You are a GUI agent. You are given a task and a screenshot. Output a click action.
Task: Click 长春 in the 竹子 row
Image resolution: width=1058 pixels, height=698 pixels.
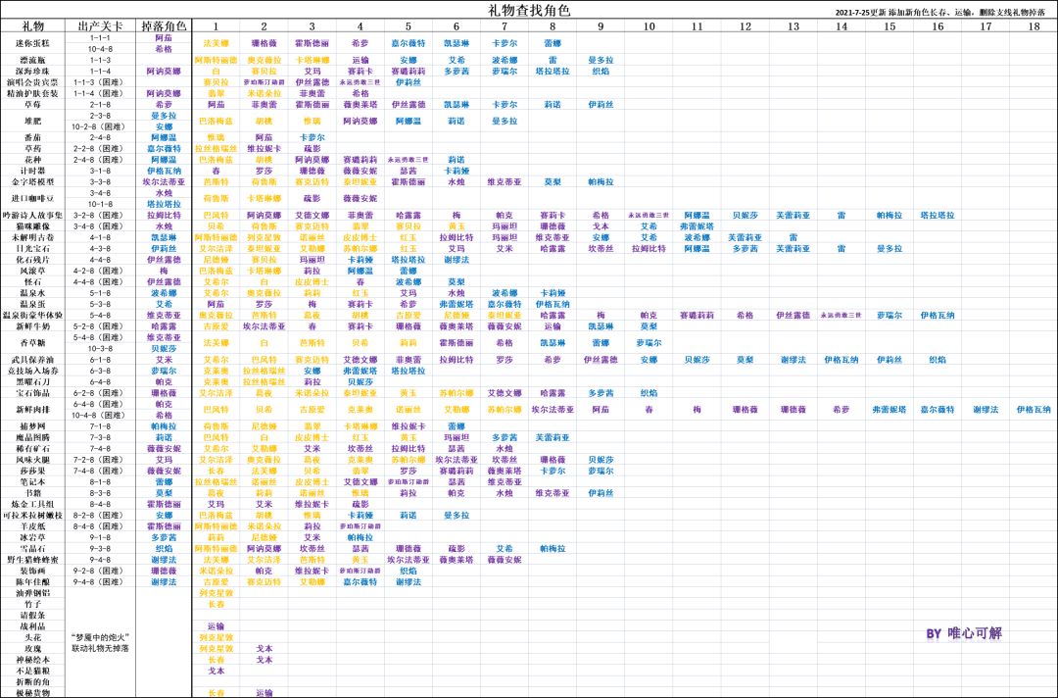(x=216, y=604)
